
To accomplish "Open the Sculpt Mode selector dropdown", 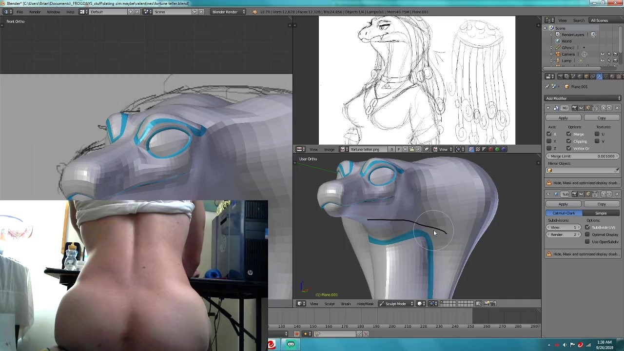I will [397, 304].
